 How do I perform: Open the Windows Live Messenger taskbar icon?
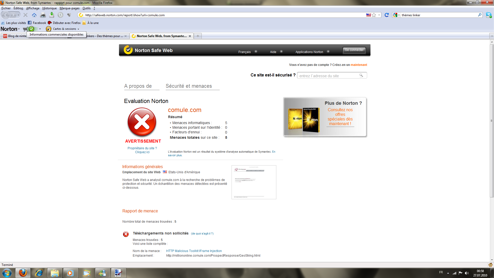tap(102, 273)
